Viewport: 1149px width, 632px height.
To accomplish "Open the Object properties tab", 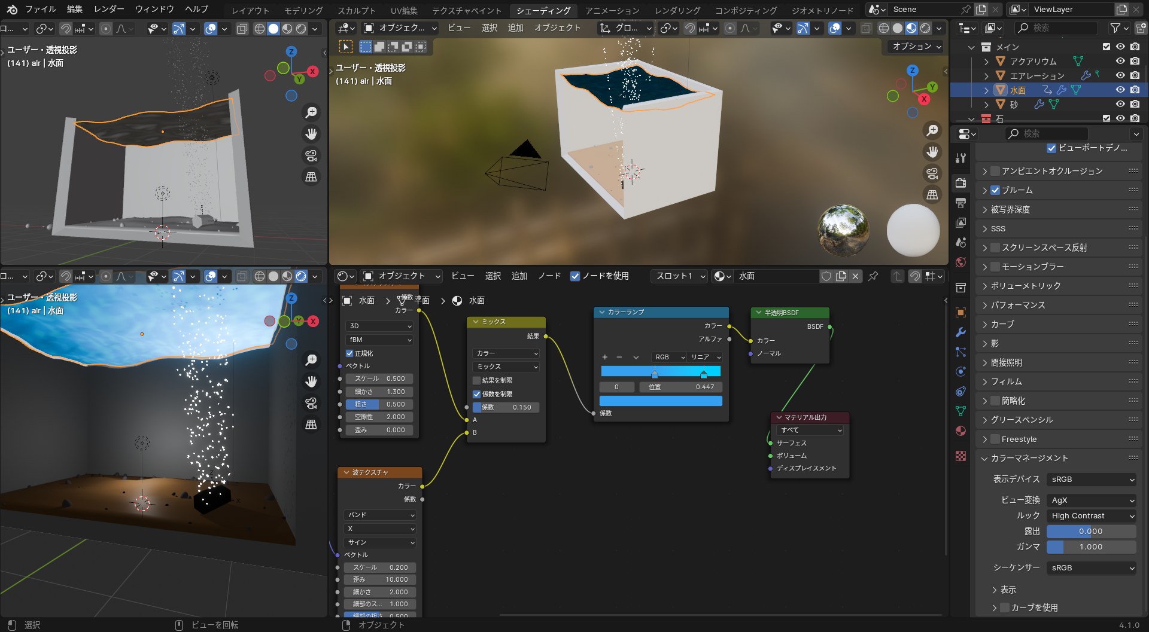I will coord(960,312).
